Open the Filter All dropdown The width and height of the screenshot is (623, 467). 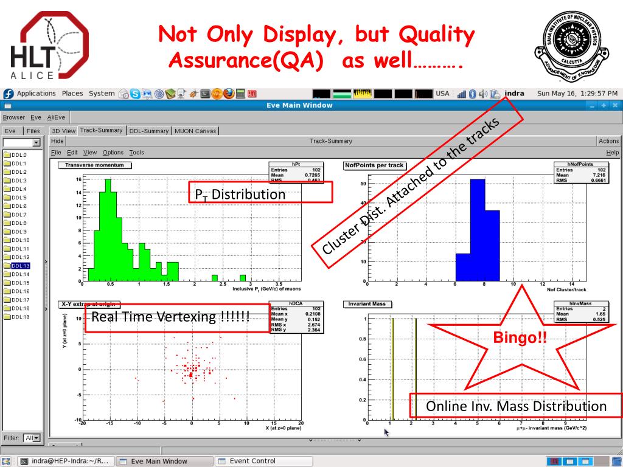[x=32, y=438]
